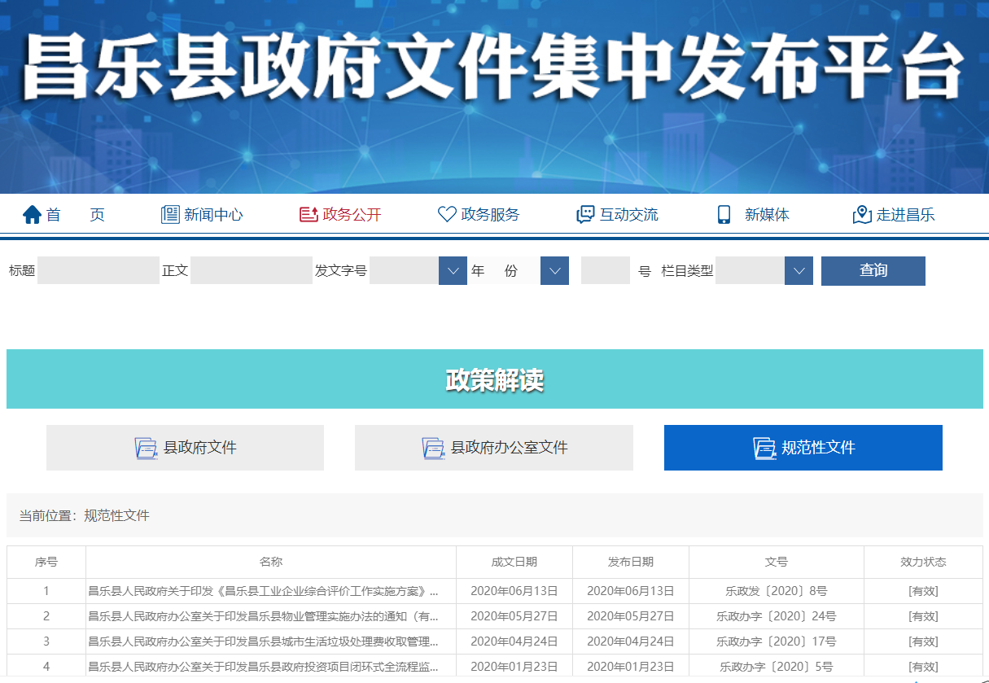Switch to 县政府办公室文件 tab
This screenshot has width=989, height=683.
[x=493, y=448]
